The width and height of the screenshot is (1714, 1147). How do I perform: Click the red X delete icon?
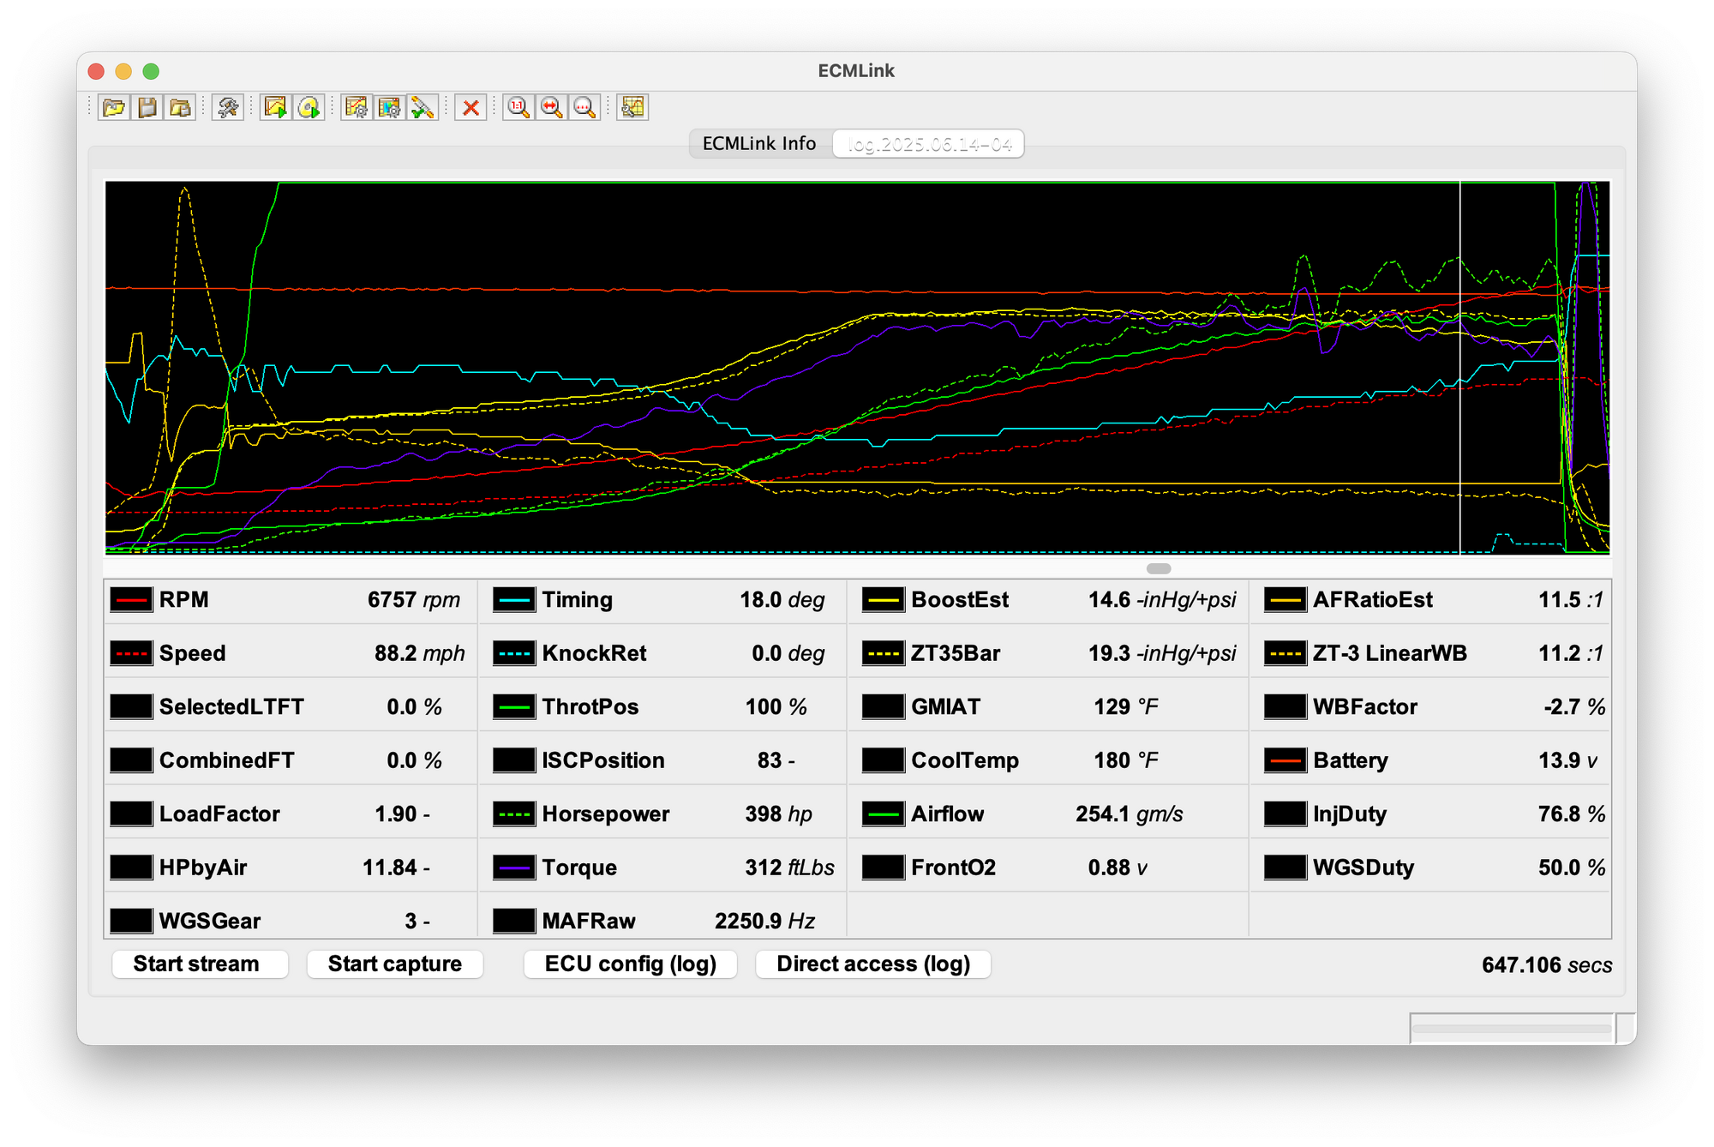coord(470,107)
